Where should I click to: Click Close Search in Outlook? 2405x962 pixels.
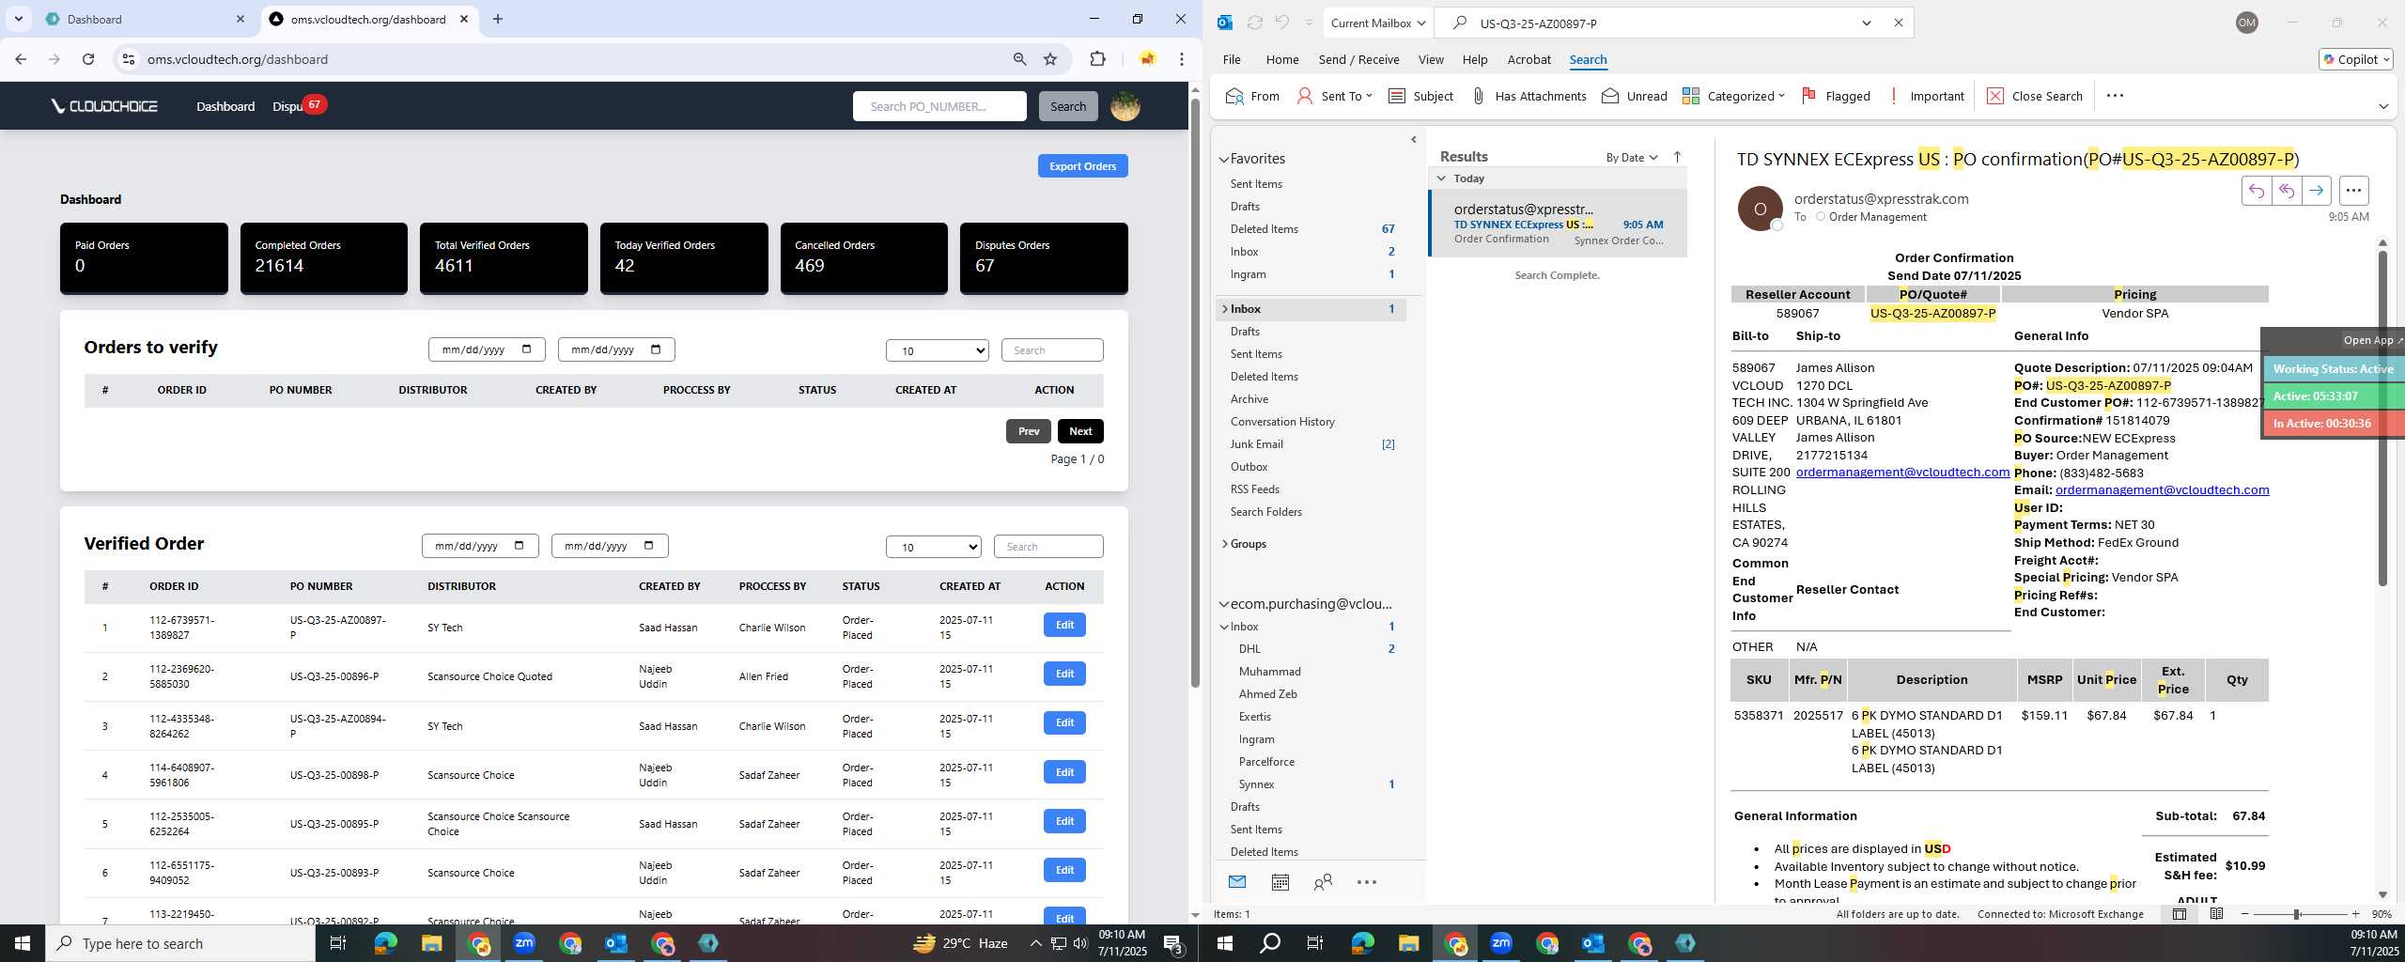[2035, 96]
